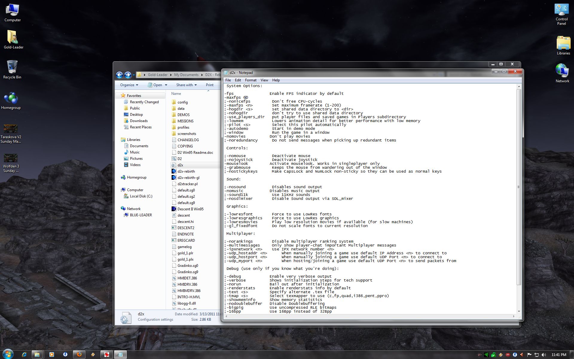Click the Print toolbar button
Image resolution: width=574 pixels, height=359 pixels.
click(210, 85)
